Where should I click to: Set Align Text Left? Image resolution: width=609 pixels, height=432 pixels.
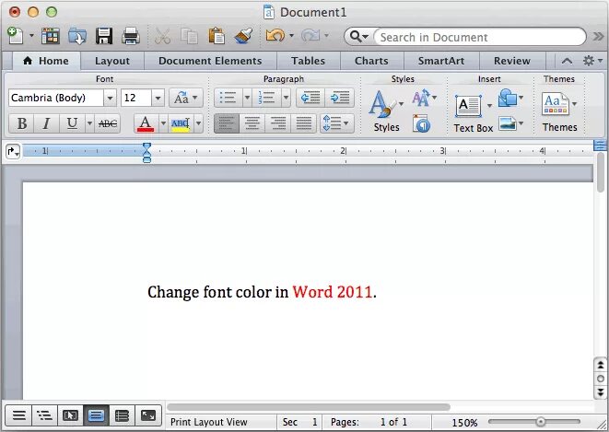[227, 123]
